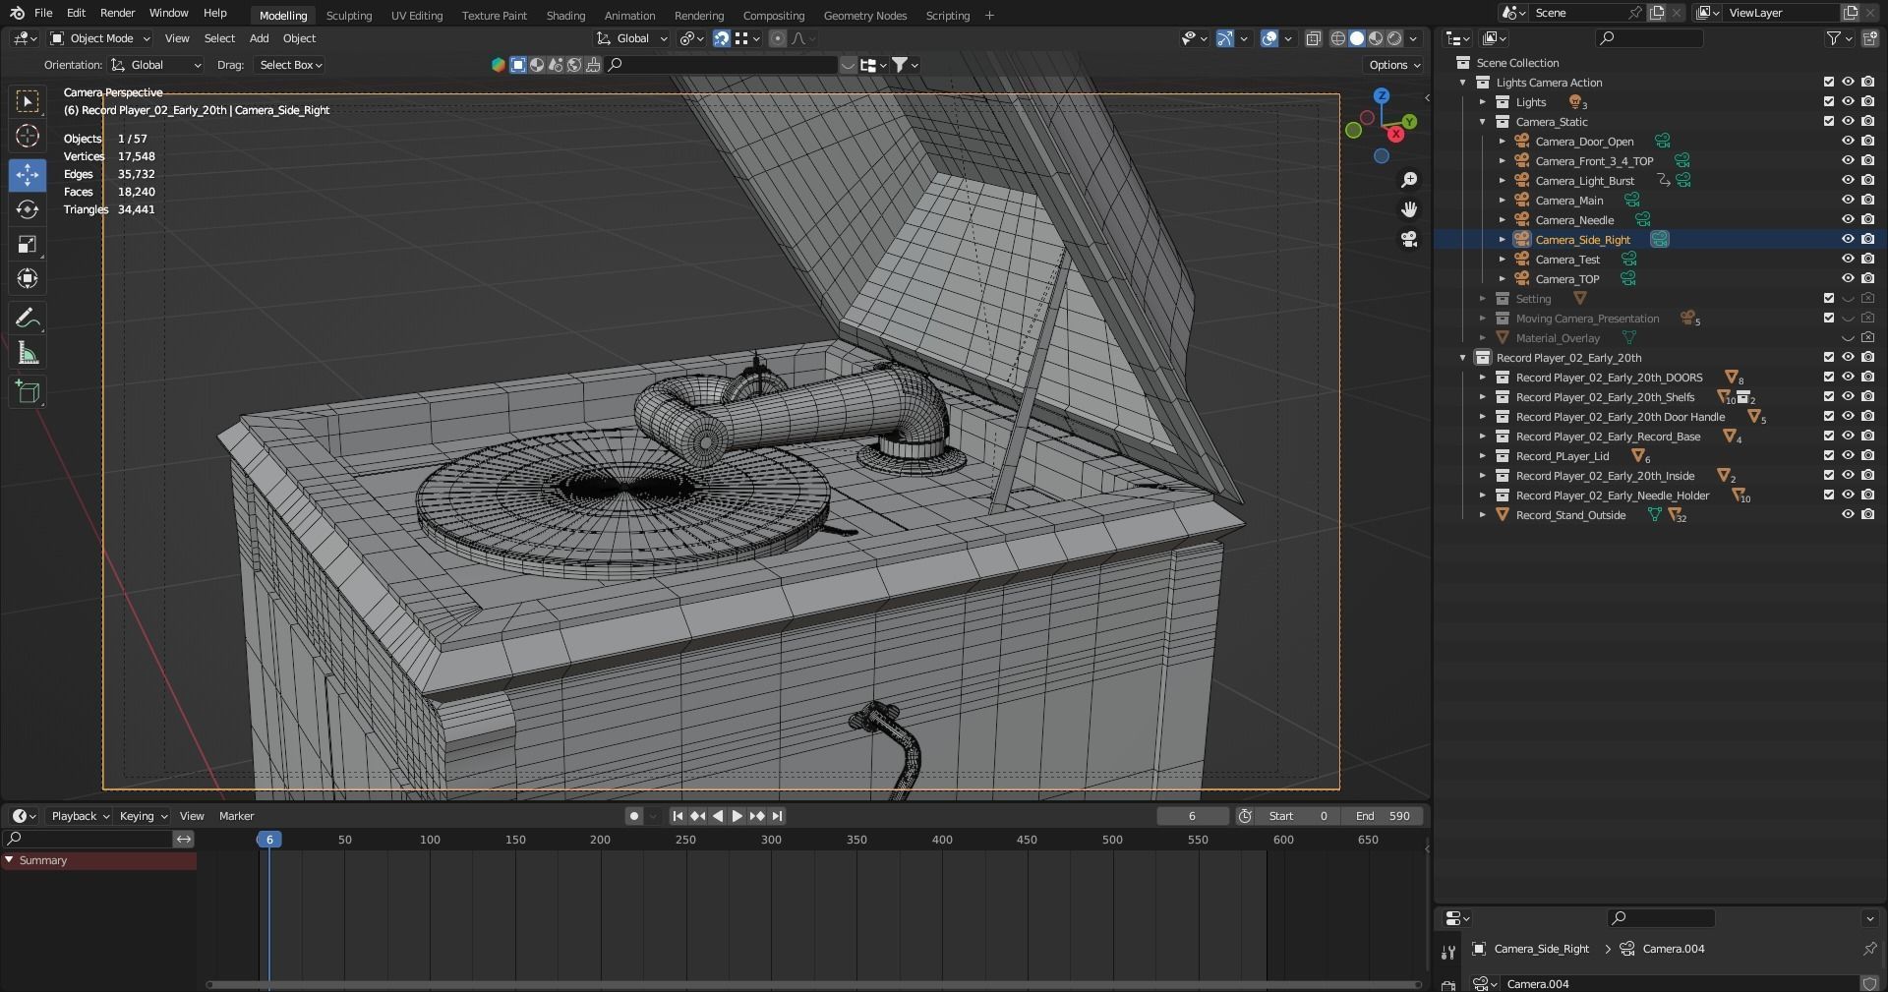Select the Measure tool
Screen dimensions: 1888x992
28,354
